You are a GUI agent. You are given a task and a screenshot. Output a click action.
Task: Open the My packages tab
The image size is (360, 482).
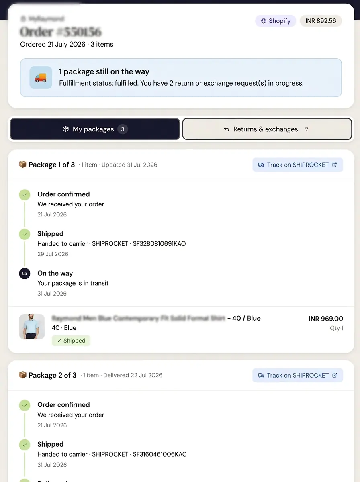coord(95,129)
